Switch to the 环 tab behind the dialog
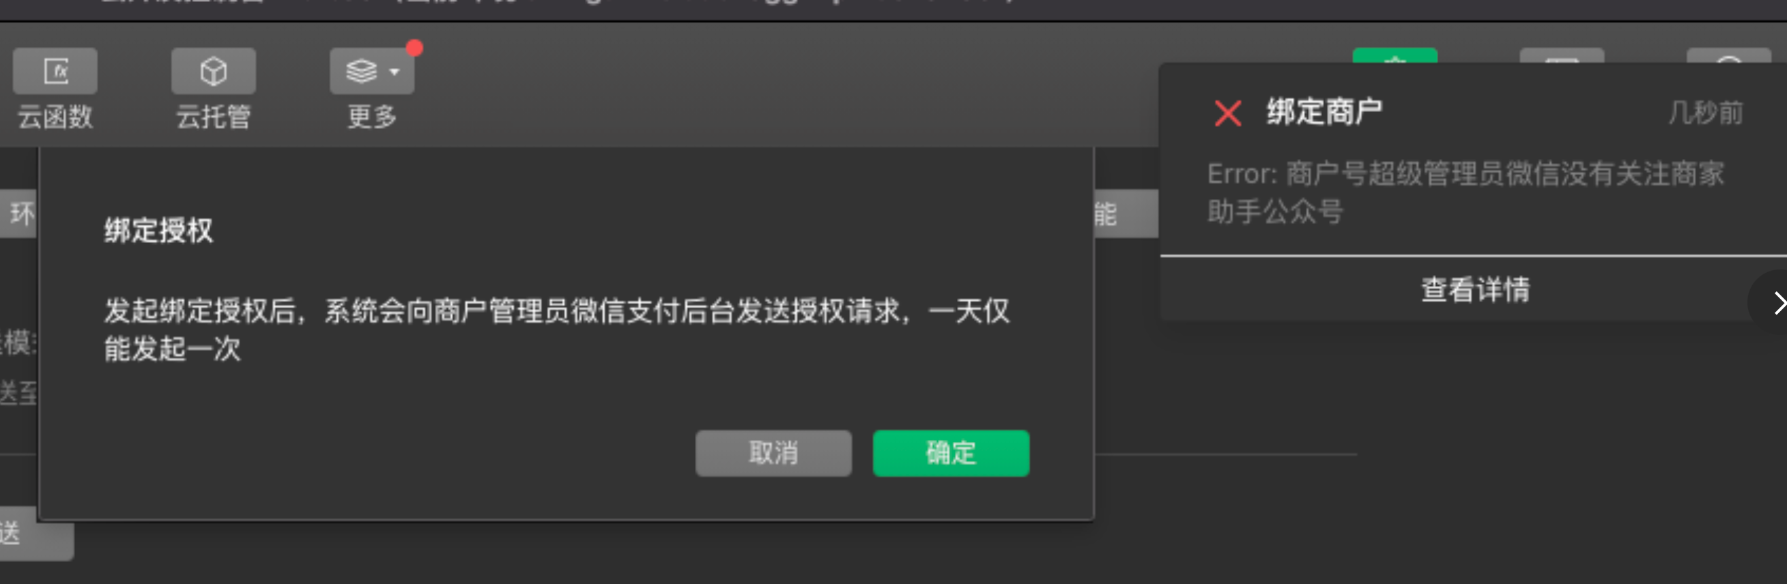The height and width of the screenshot is (584, 1787). coord(18,214)
